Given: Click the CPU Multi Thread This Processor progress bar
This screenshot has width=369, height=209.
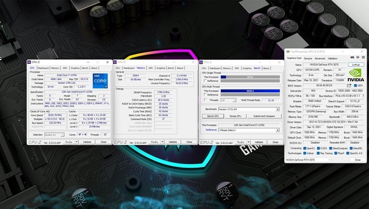Looking at the screenshot, I should pyautogui.click(x=250, y=91).
